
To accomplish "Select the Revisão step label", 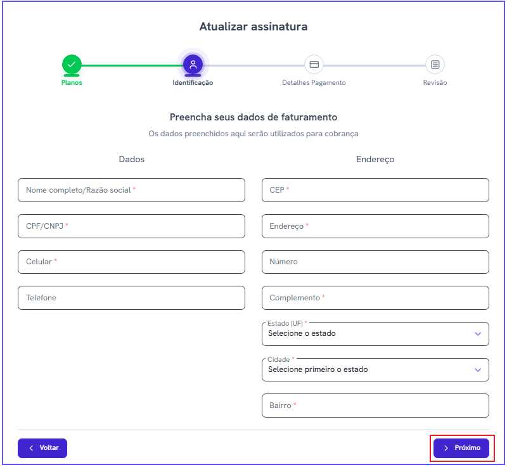I will click(435, 83).
